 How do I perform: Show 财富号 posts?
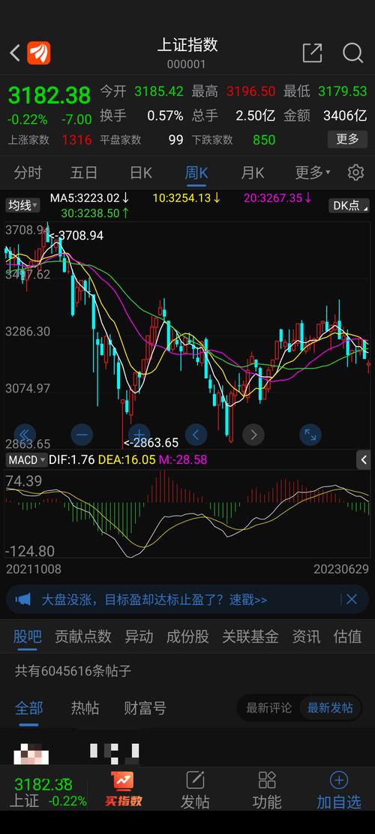145,708
